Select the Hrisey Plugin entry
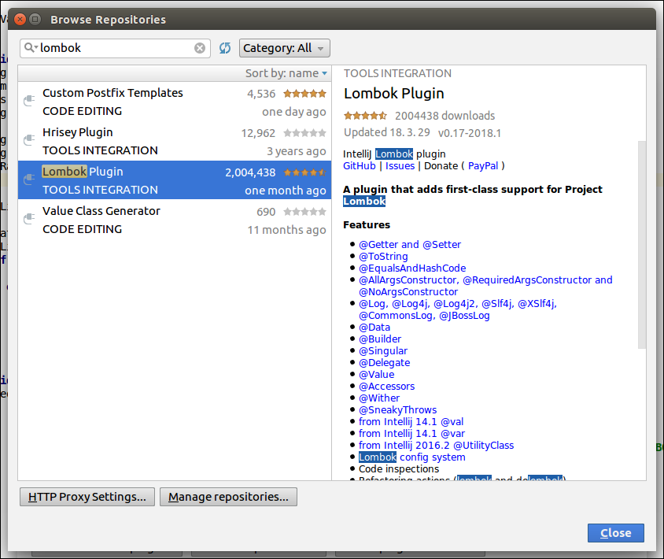664x559 pixels. coord(175,141)
